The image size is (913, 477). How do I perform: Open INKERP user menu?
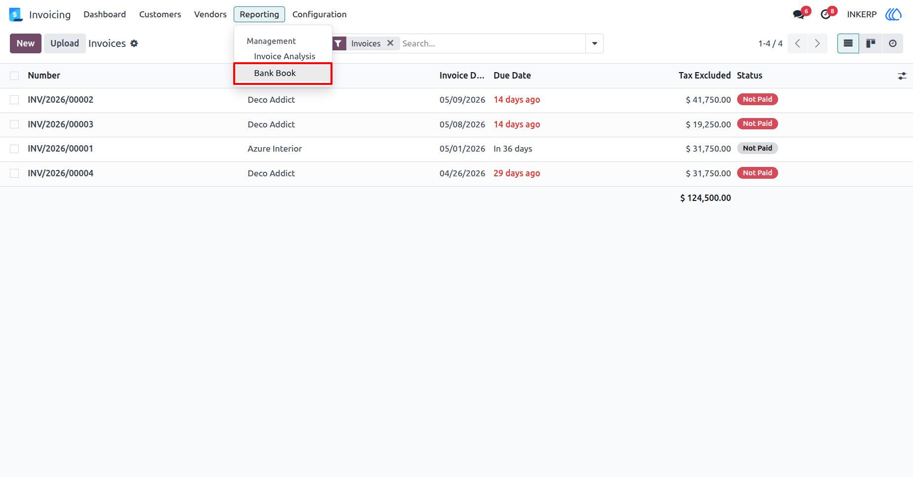click(x=862, y=14)
